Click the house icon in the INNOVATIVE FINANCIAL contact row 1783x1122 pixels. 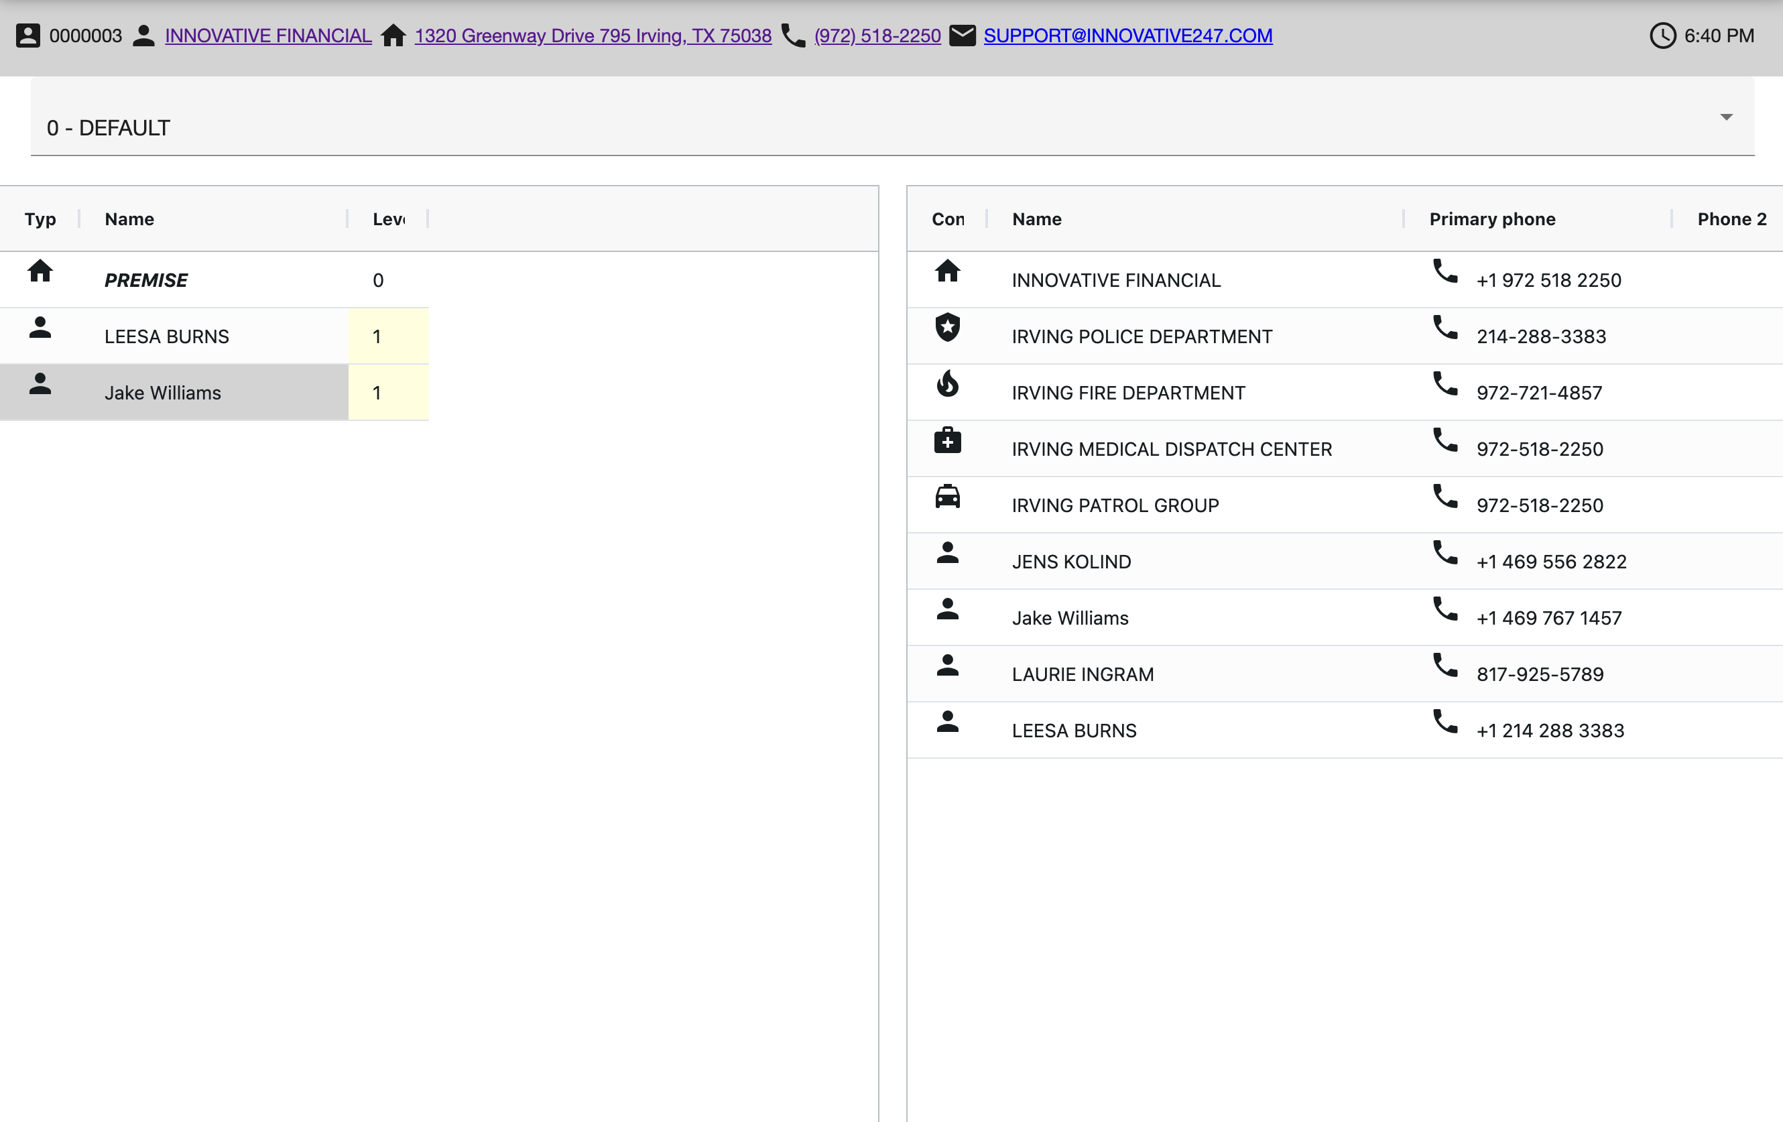[x=948, y=271]
